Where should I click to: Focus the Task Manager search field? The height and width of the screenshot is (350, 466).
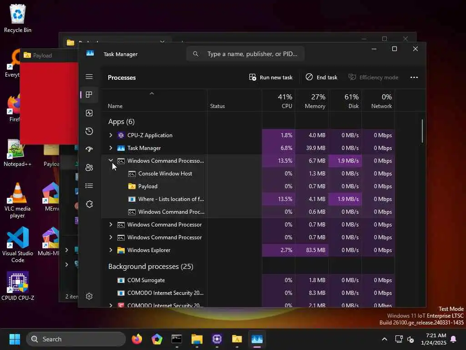pos(245,54)
